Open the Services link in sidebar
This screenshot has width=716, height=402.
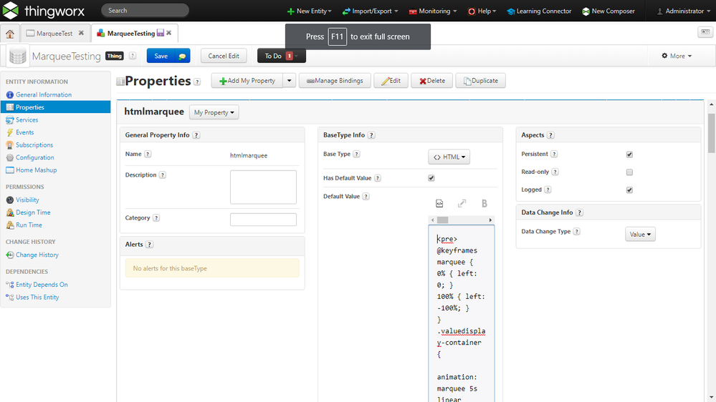27,120
